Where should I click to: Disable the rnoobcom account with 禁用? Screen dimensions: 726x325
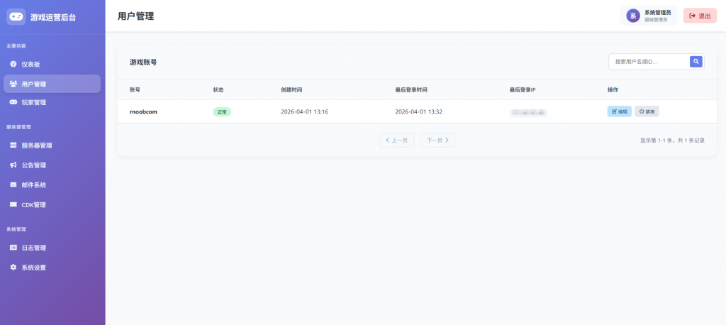pyautogui.click(x=647, y=111)
